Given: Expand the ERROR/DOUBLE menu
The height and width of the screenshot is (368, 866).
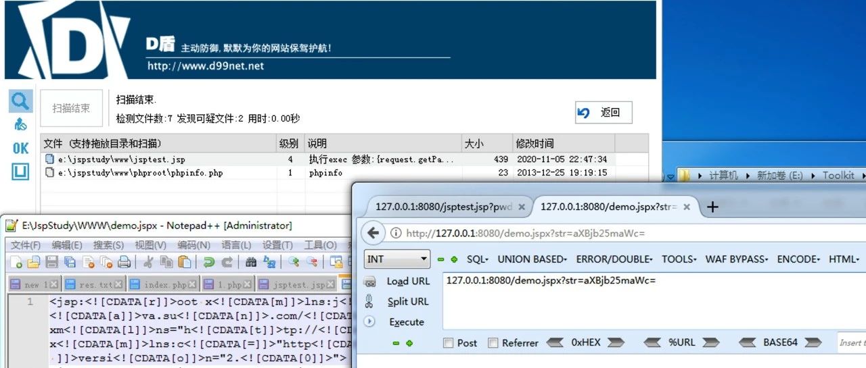Looking at the screenshot, I should (x=614, y=259).
